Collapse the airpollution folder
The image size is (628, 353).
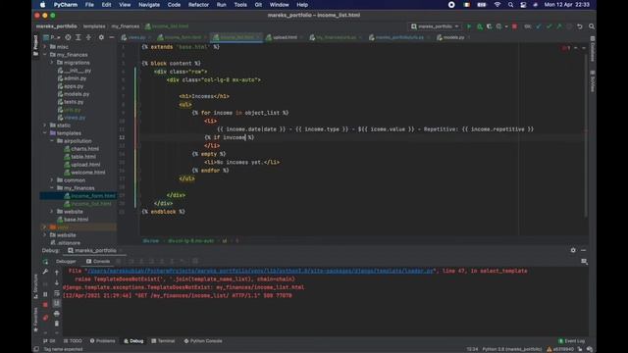[52, 141]
